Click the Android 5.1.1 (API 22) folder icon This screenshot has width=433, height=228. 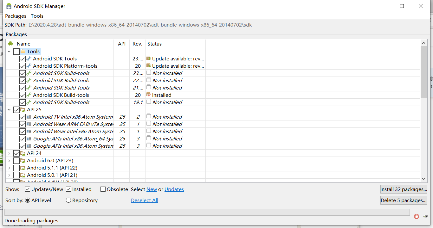[23, 168]
